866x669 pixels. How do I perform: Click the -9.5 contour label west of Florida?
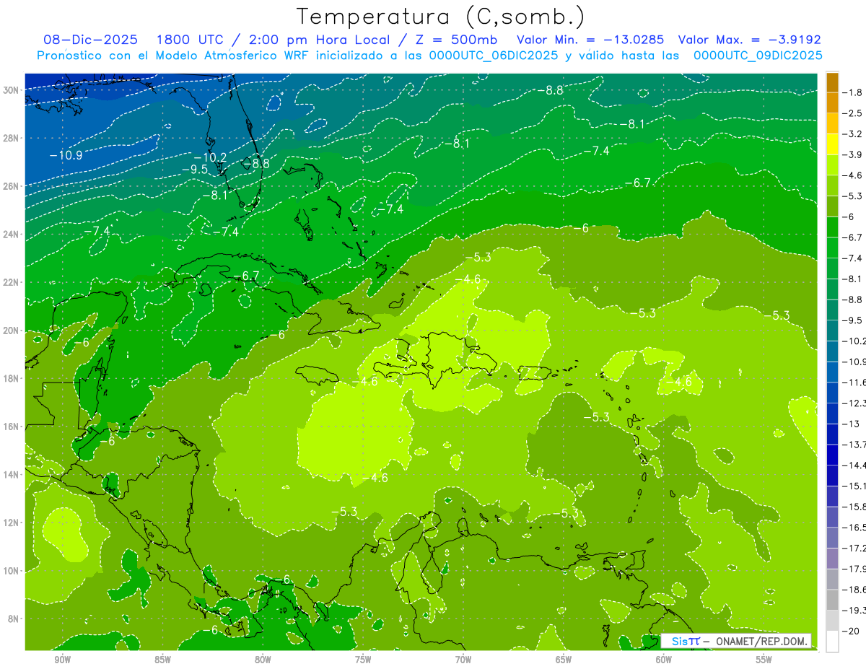coord(195,169)
